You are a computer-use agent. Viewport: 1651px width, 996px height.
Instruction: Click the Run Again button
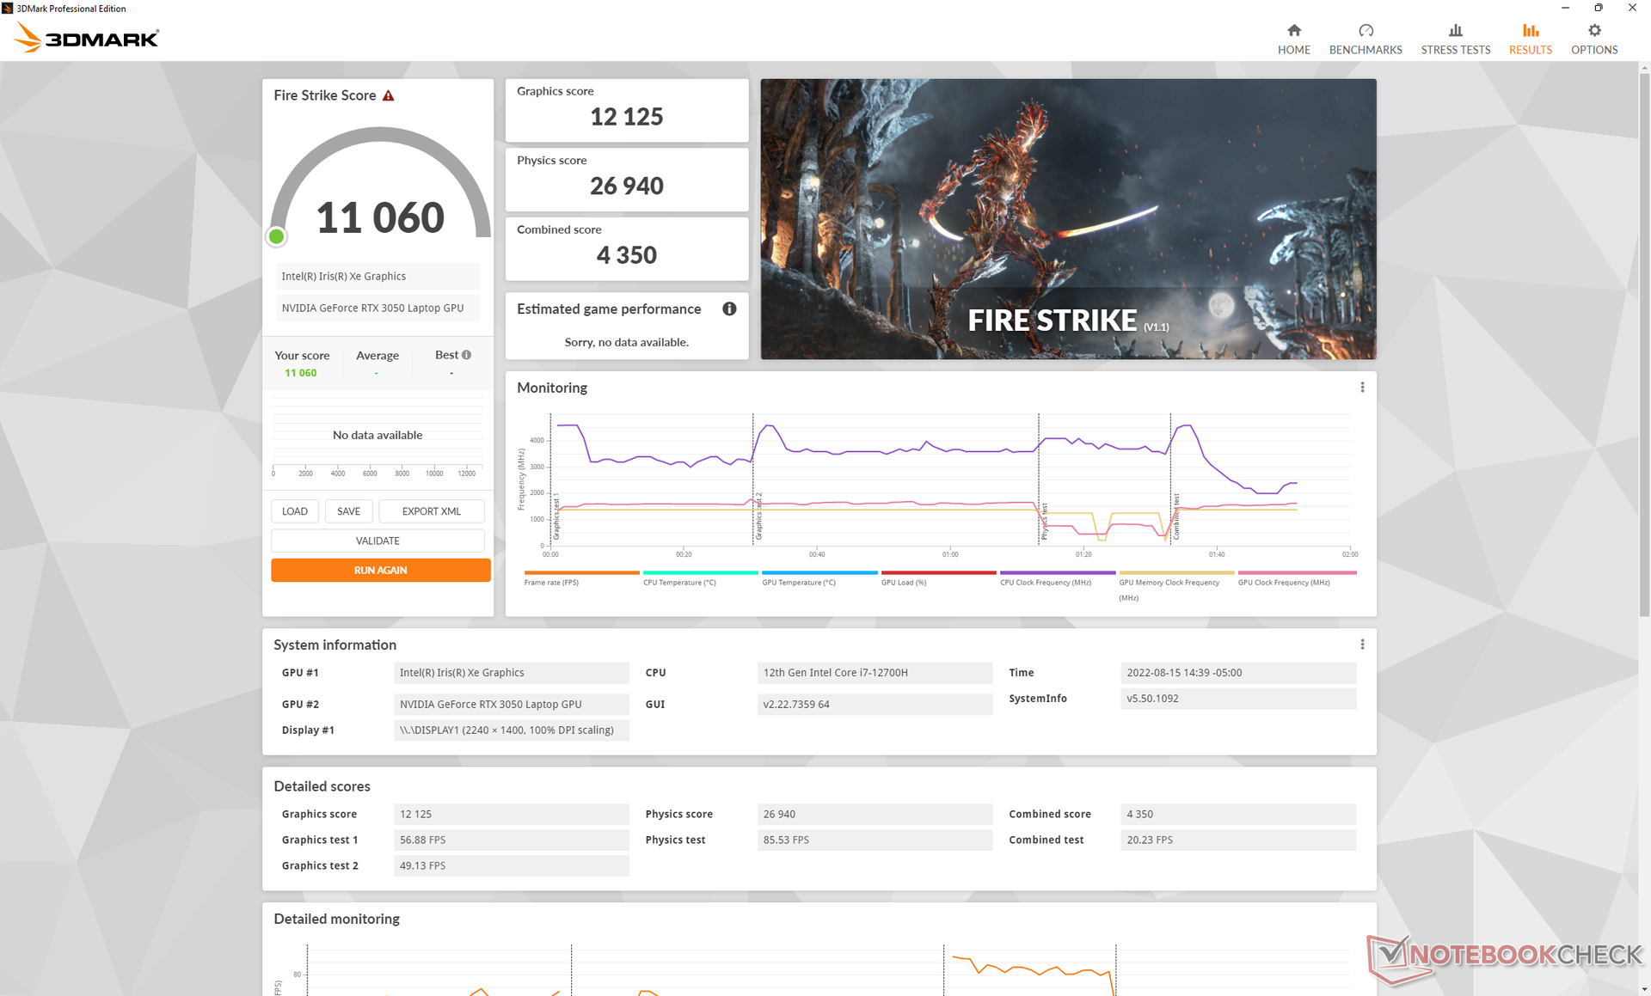pyautogui.click(x=380, y=570)
